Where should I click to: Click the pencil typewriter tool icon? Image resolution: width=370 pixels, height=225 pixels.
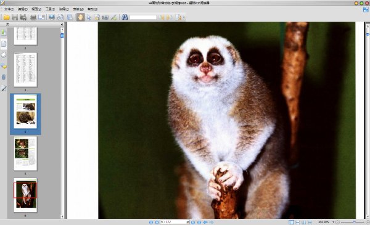113,17
